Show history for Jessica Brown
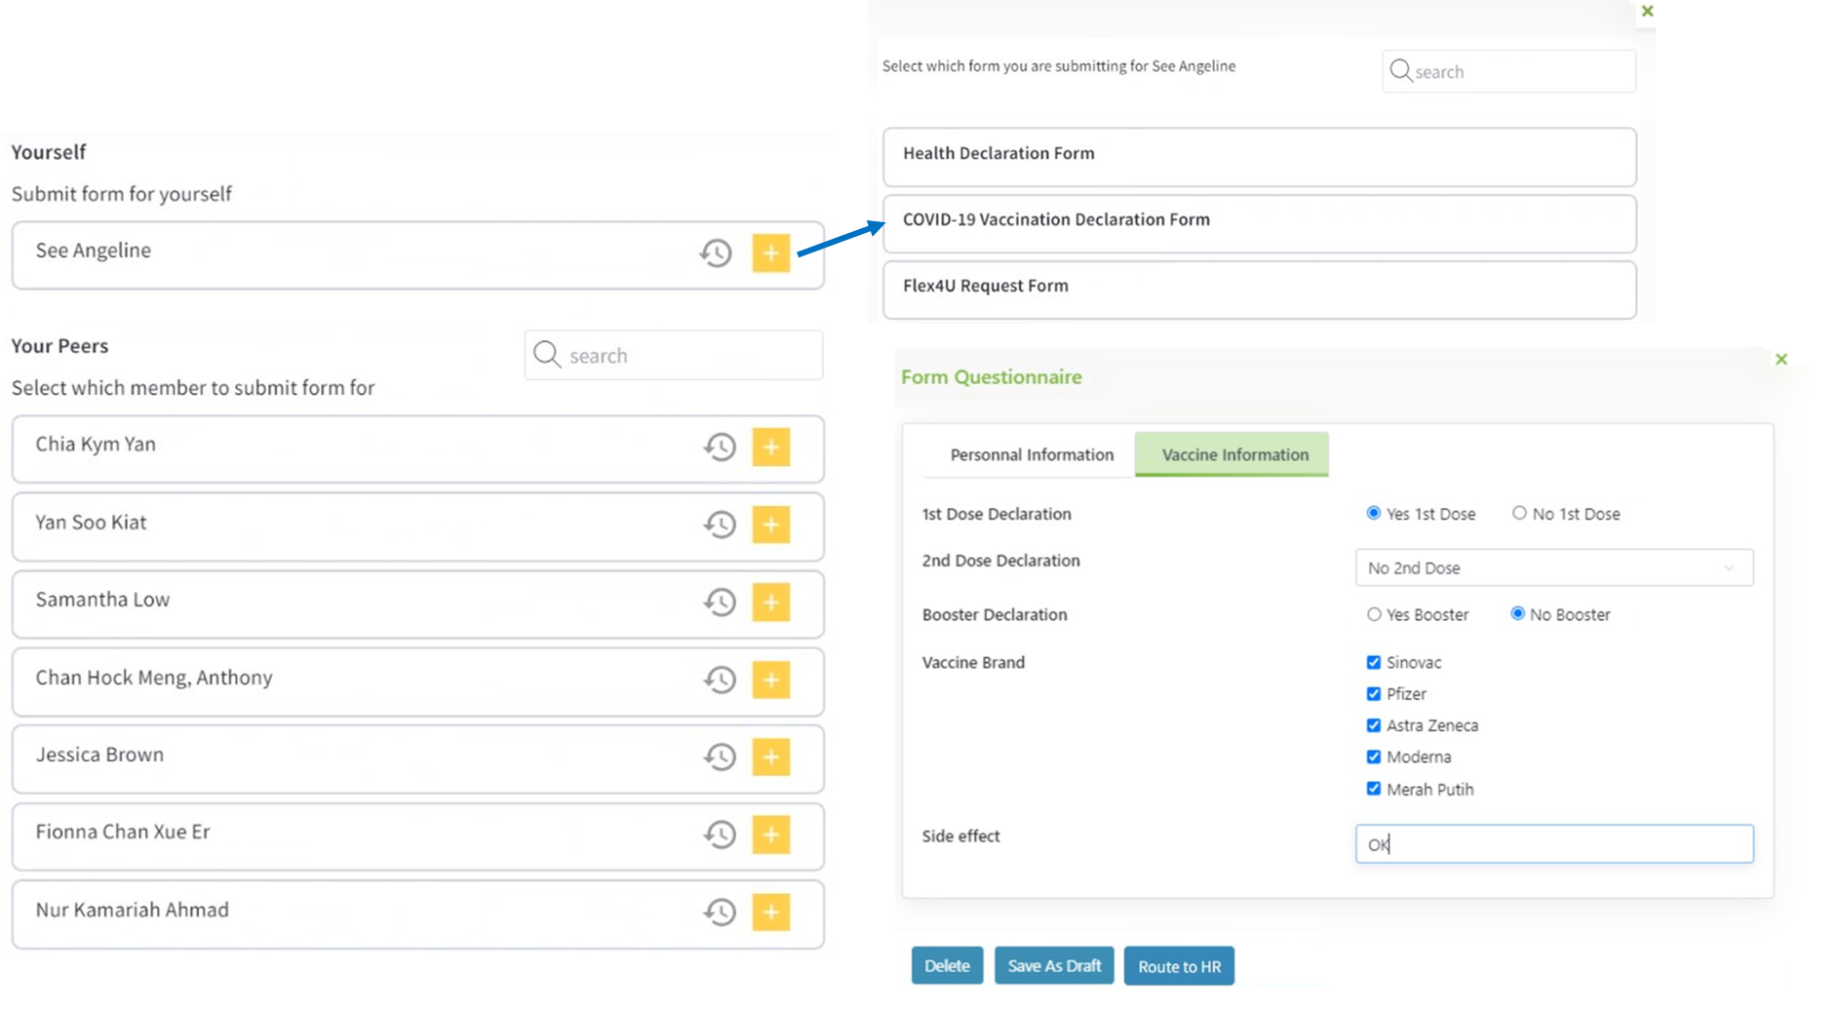 pos(720,757)
